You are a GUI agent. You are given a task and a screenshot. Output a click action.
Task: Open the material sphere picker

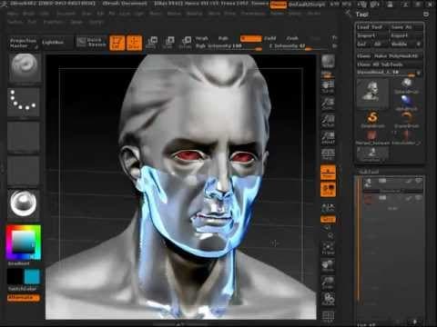[24, 203]
